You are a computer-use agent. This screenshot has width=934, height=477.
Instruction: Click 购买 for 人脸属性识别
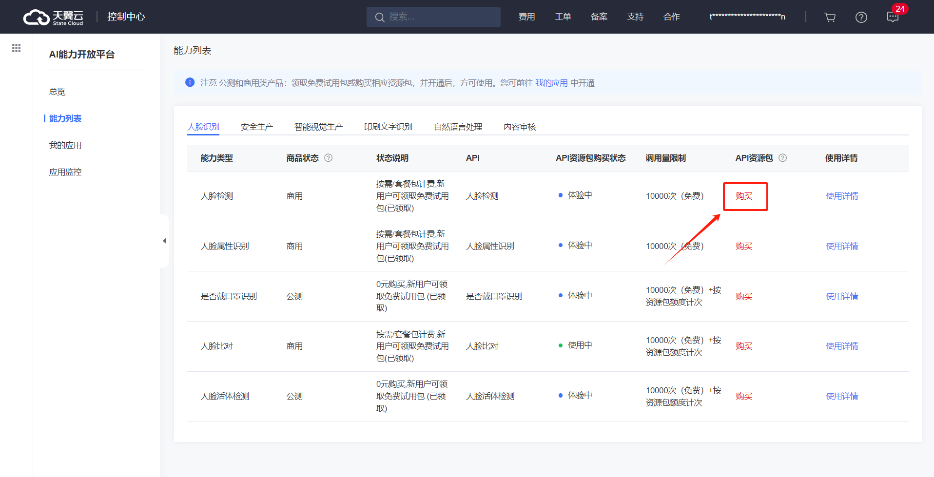744,246
